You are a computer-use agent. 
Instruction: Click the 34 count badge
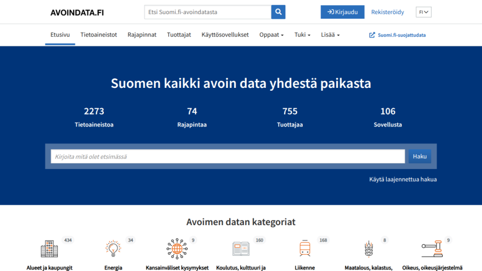130,240
